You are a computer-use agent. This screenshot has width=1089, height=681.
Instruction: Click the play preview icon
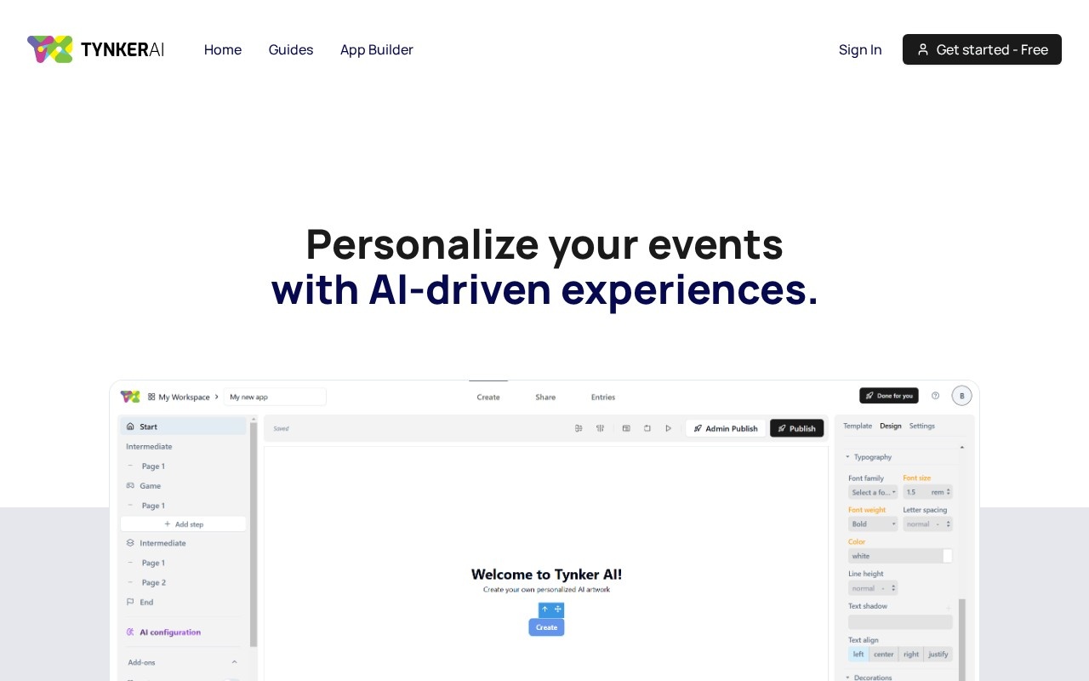point(669,428)
